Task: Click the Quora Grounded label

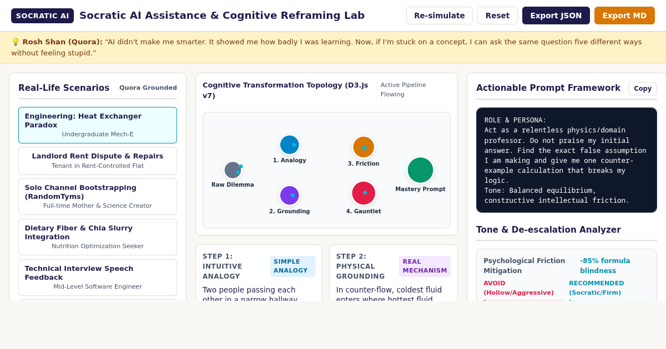Action: (x=148, y=88)
